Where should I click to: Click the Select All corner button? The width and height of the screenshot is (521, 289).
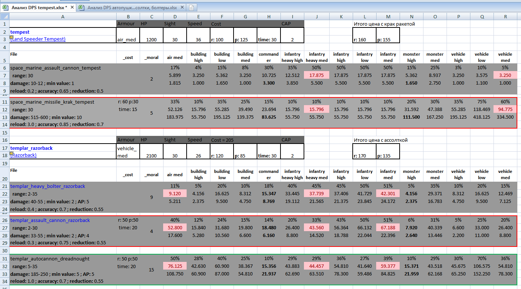coord(4,16)
